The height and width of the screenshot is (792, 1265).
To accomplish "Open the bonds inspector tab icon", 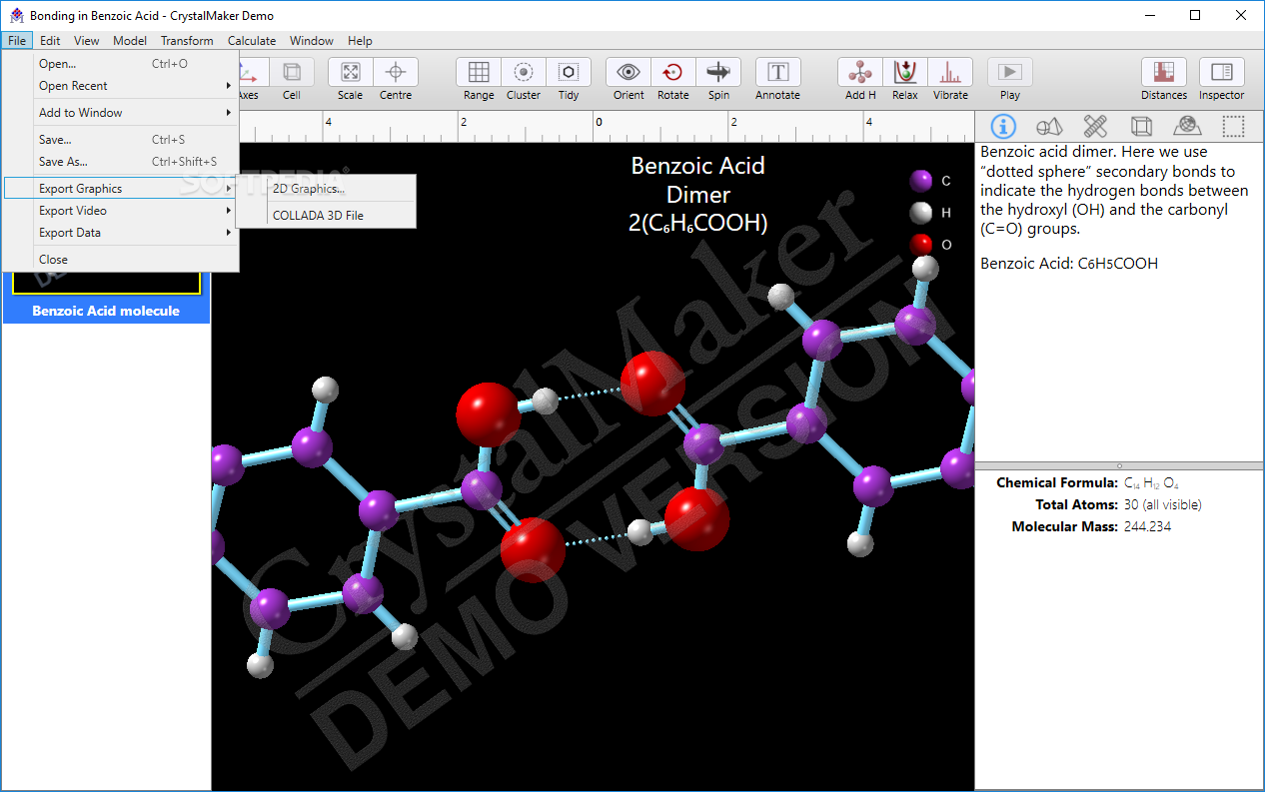I will pos(1095,126).
